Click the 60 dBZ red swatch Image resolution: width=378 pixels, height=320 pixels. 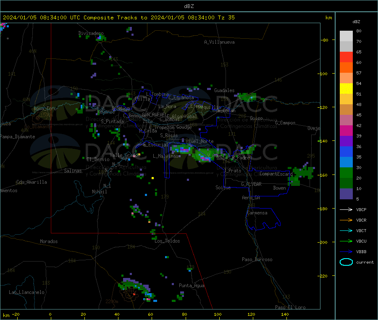346,57
